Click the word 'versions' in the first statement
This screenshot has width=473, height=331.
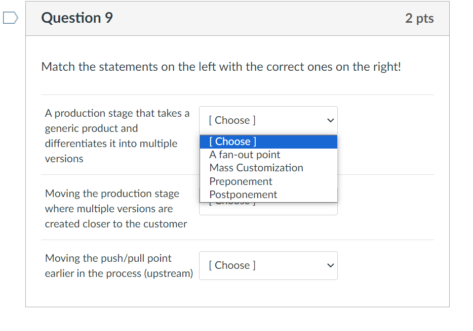point(63,158)
